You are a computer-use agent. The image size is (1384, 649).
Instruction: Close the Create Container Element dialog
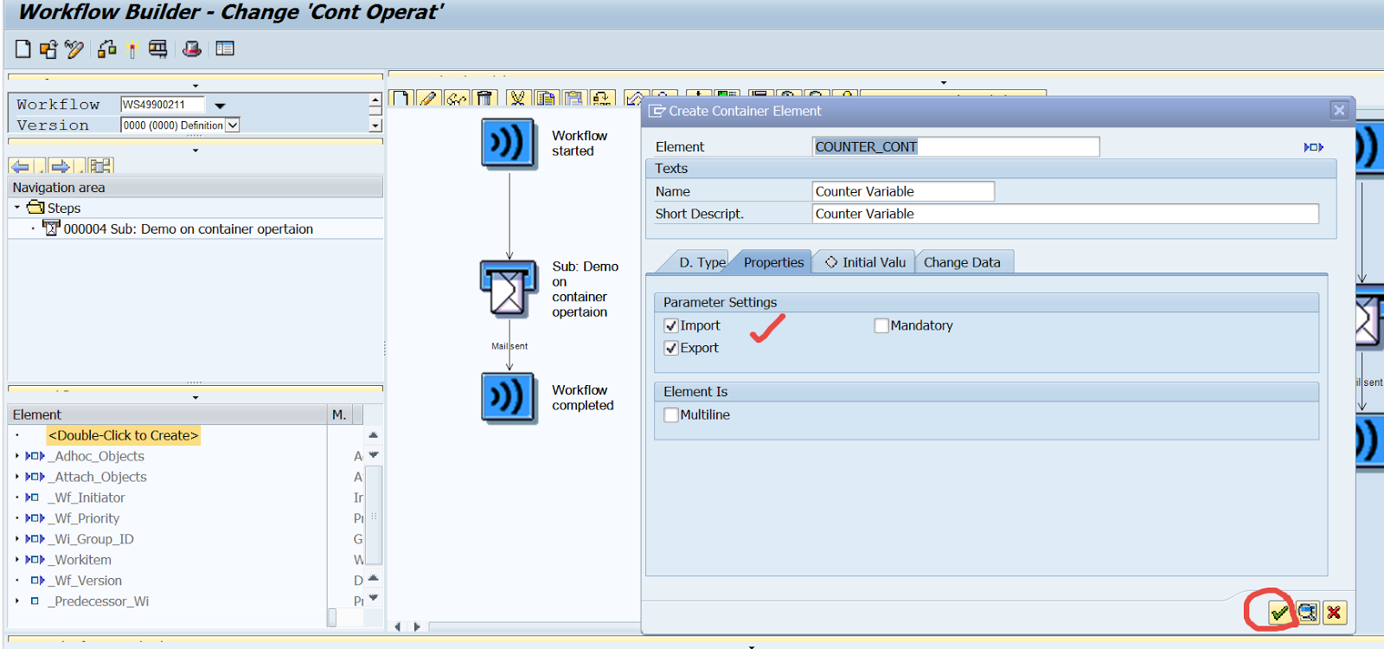[1339, 110]
